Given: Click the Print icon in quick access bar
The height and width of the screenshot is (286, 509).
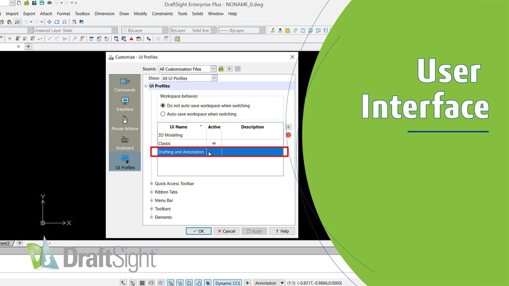Looking at the screenshot, I should [49, 3].
